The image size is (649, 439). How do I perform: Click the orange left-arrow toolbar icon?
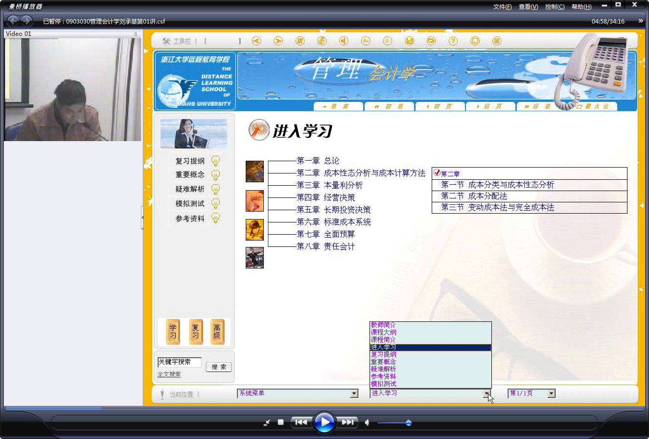point(256,41)
